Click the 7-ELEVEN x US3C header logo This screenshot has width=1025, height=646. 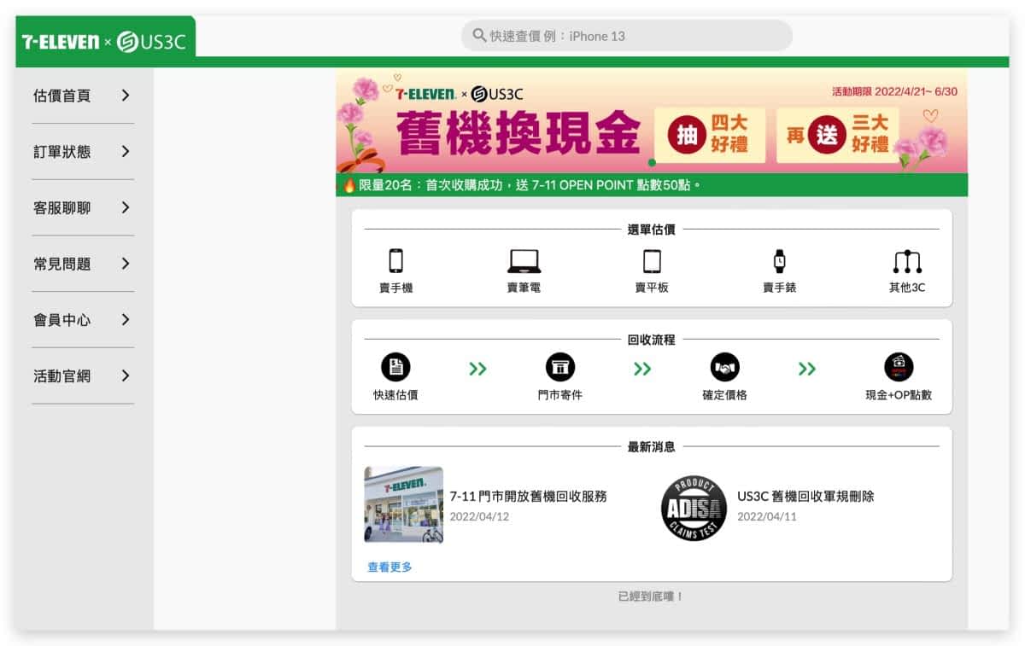coord(104,41)
